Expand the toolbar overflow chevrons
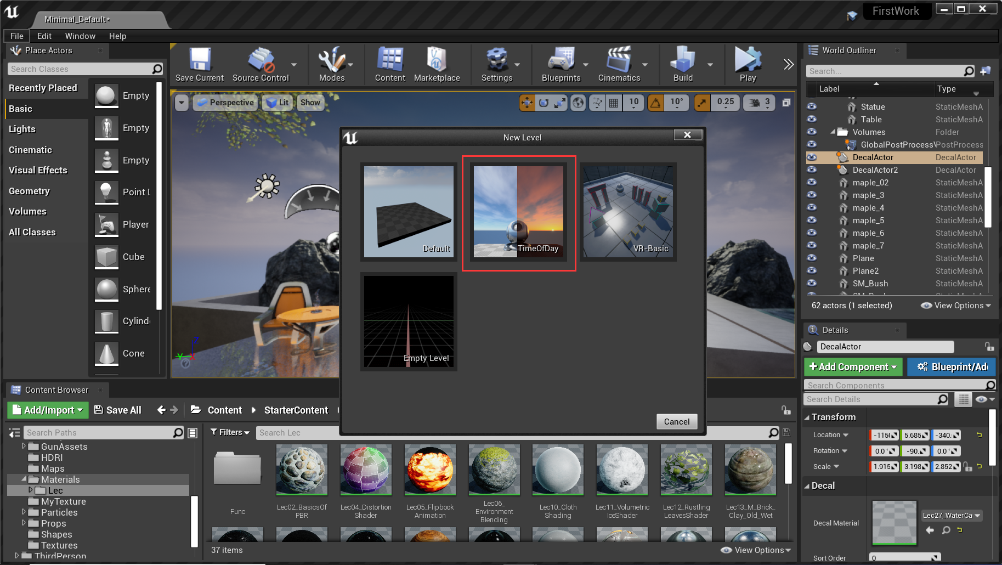The height and width of the screenshot is (565, 1002). click(789, 64)
